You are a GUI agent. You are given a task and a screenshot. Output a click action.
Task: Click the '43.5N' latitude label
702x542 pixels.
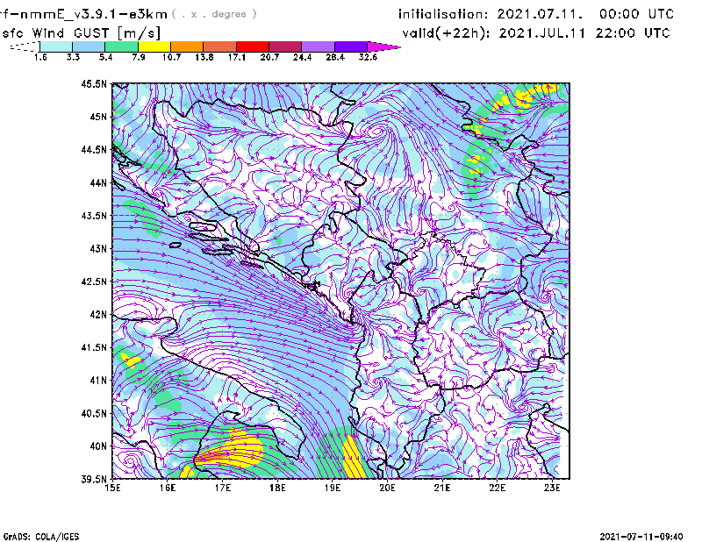[94, 216]
